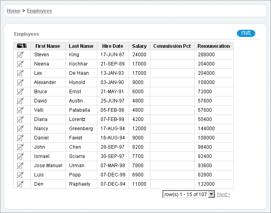Sort table by First Name column
Screen dimensions: 271x213
47,46
